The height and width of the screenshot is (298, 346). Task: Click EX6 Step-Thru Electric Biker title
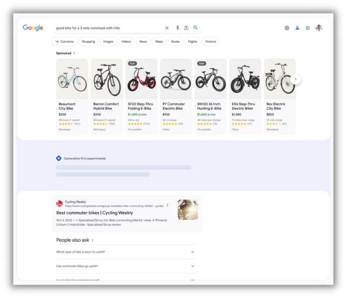[x=243, y=106]
